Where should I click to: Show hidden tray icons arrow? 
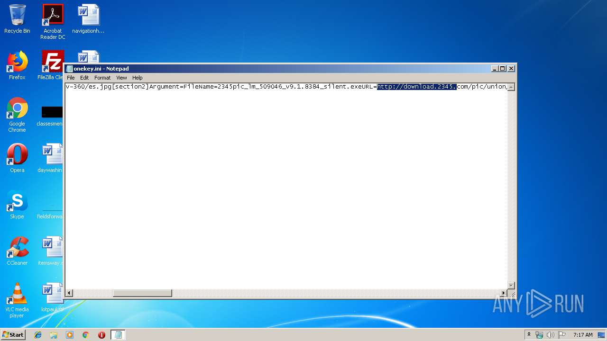coord(529,334)
